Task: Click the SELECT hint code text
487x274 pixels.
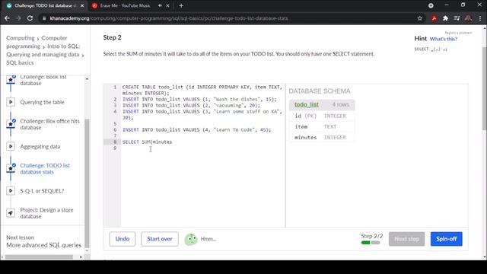Action: (431, 49)
